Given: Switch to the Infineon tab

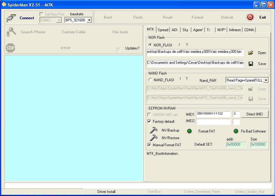Looking at the screenshot, I should pos(235,30).
